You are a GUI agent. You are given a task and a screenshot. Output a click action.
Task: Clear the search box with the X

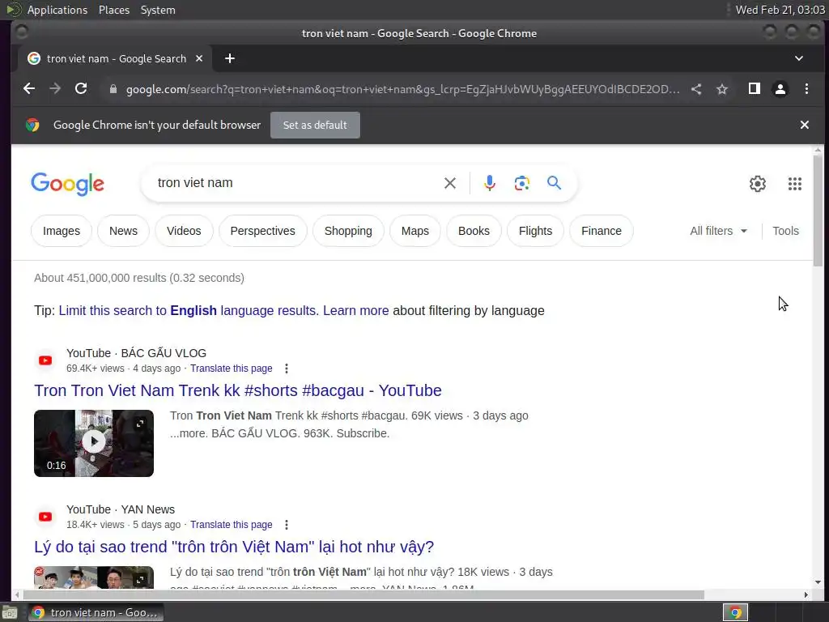[450, 183]
